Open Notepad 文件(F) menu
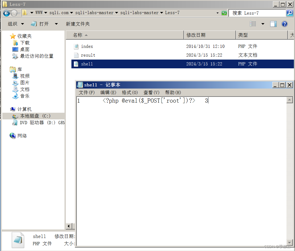295x251 pixels. pyautogui.click(x=87, y=93)
